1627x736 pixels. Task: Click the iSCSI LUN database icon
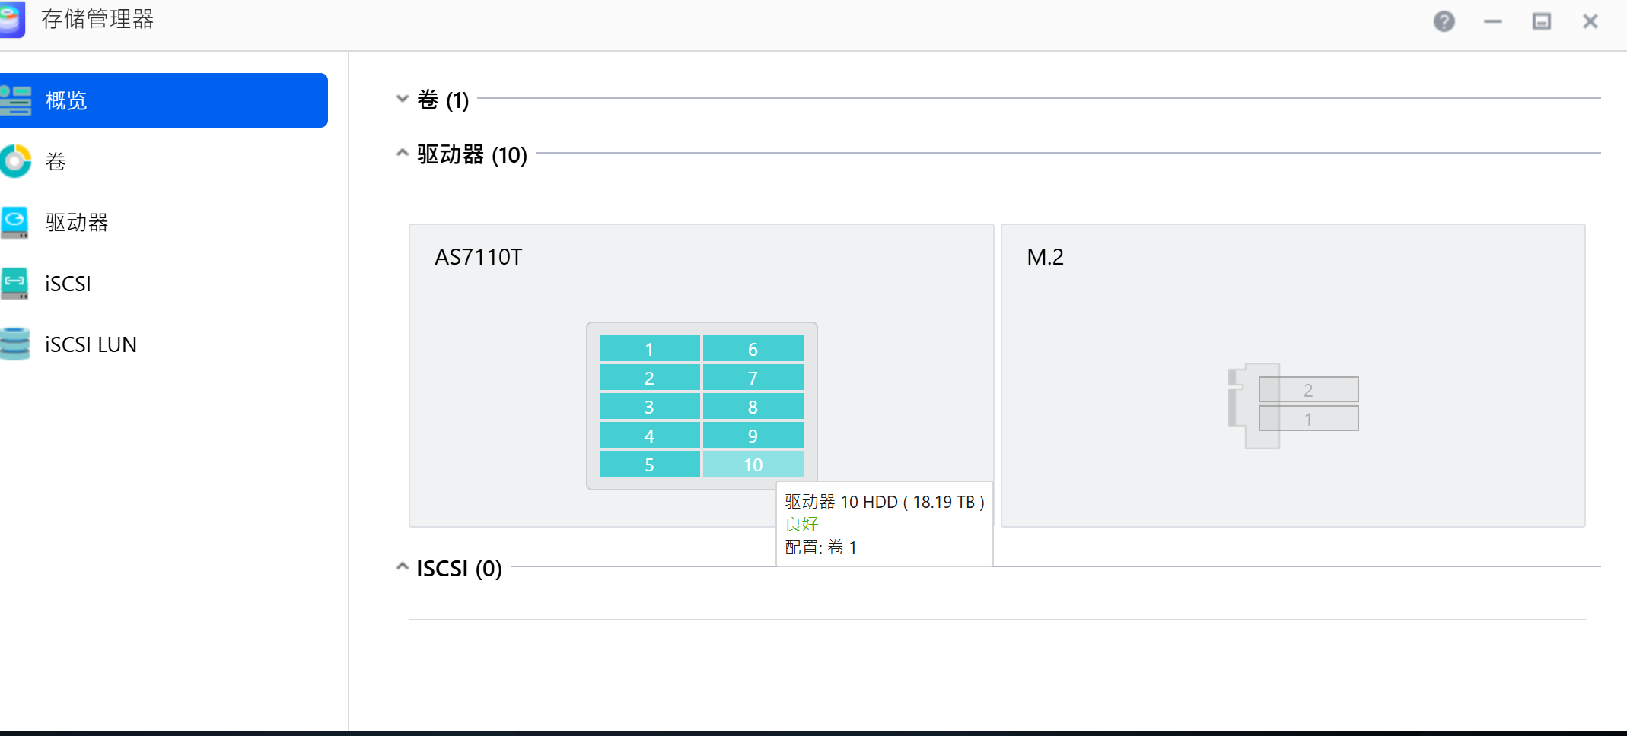pyautogui.click(x=15, y=344)
